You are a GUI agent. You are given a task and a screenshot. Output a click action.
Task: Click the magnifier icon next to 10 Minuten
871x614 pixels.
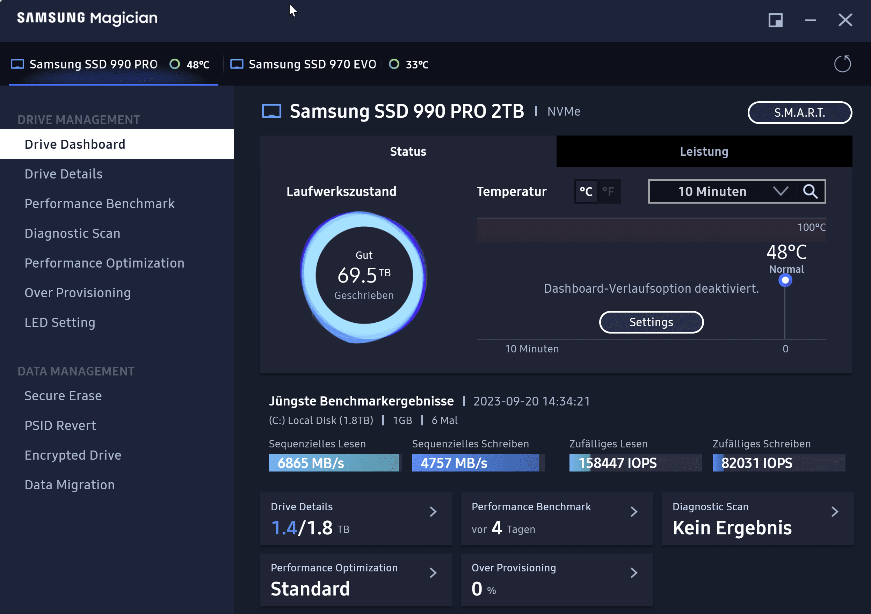(810, 191)
